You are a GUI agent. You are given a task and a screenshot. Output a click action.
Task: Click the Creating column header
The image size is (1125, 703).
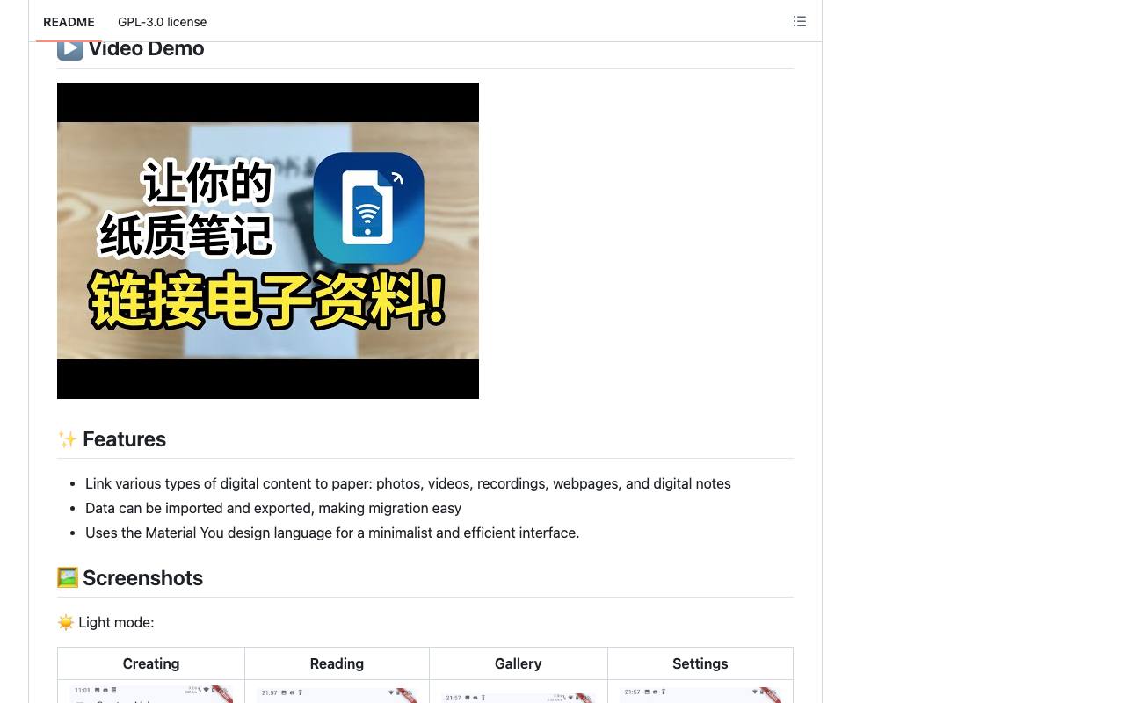[x=151, y=663]
